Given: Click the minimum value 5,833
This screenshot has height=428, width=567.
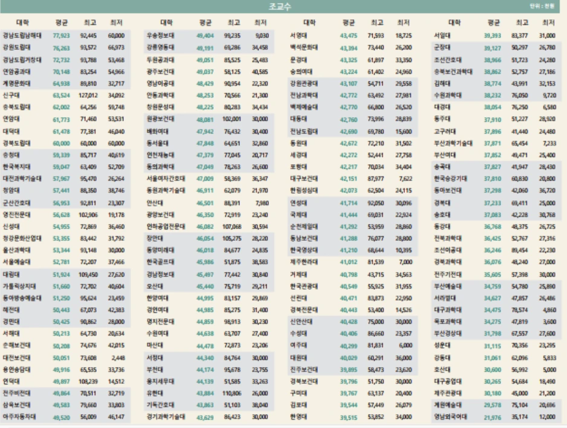Looking at the screenshot, I should click(x=549, y=359).
